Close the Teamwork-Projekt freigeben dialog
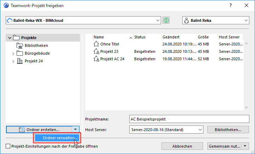Image resolution: width=255 pixels, height=154 pixels. [x=247, y=5]
